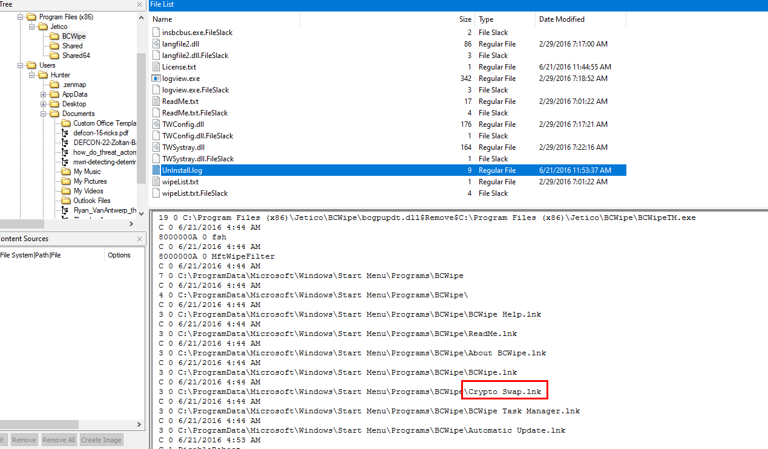Click the AppData folder icon
The image size is (768, 449).
(x=54, y=94)
